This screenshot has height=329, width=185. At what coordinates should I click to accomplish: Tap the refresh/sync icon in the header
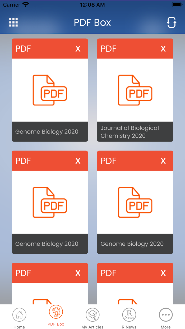pos(172,22)
